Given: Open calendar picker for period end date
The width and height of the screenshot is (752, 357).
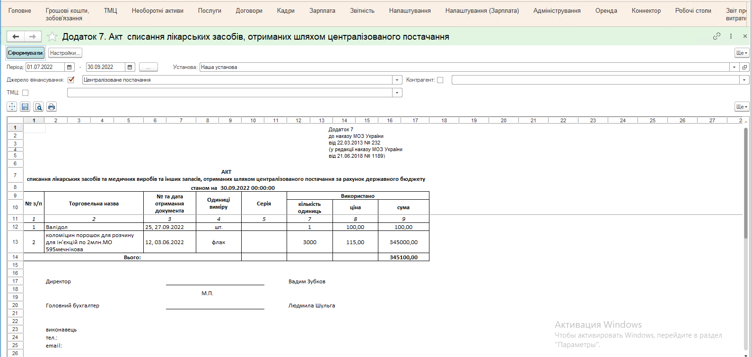Looking at the screenshot, I should [130, 67].
